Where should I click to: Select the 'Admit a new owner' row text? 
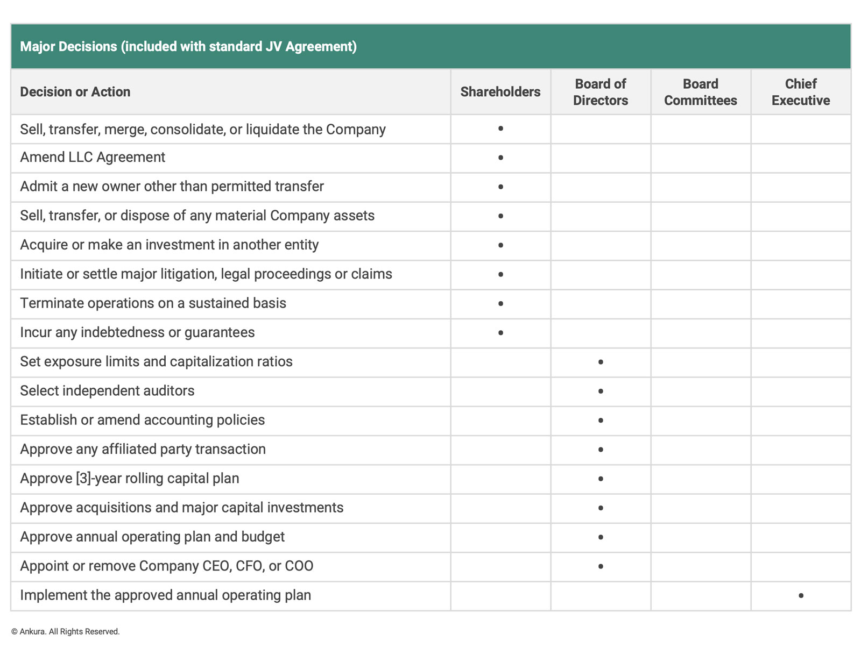pos(172,187)
